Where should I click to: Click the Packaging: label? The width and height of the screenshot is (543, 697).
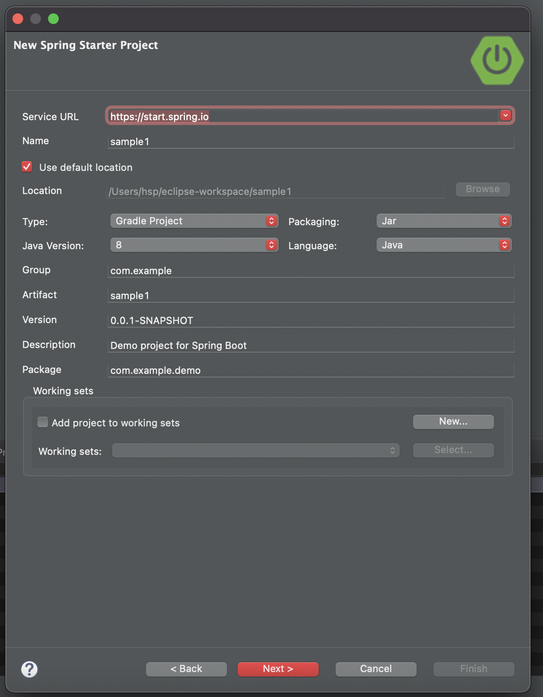(314, 222)
